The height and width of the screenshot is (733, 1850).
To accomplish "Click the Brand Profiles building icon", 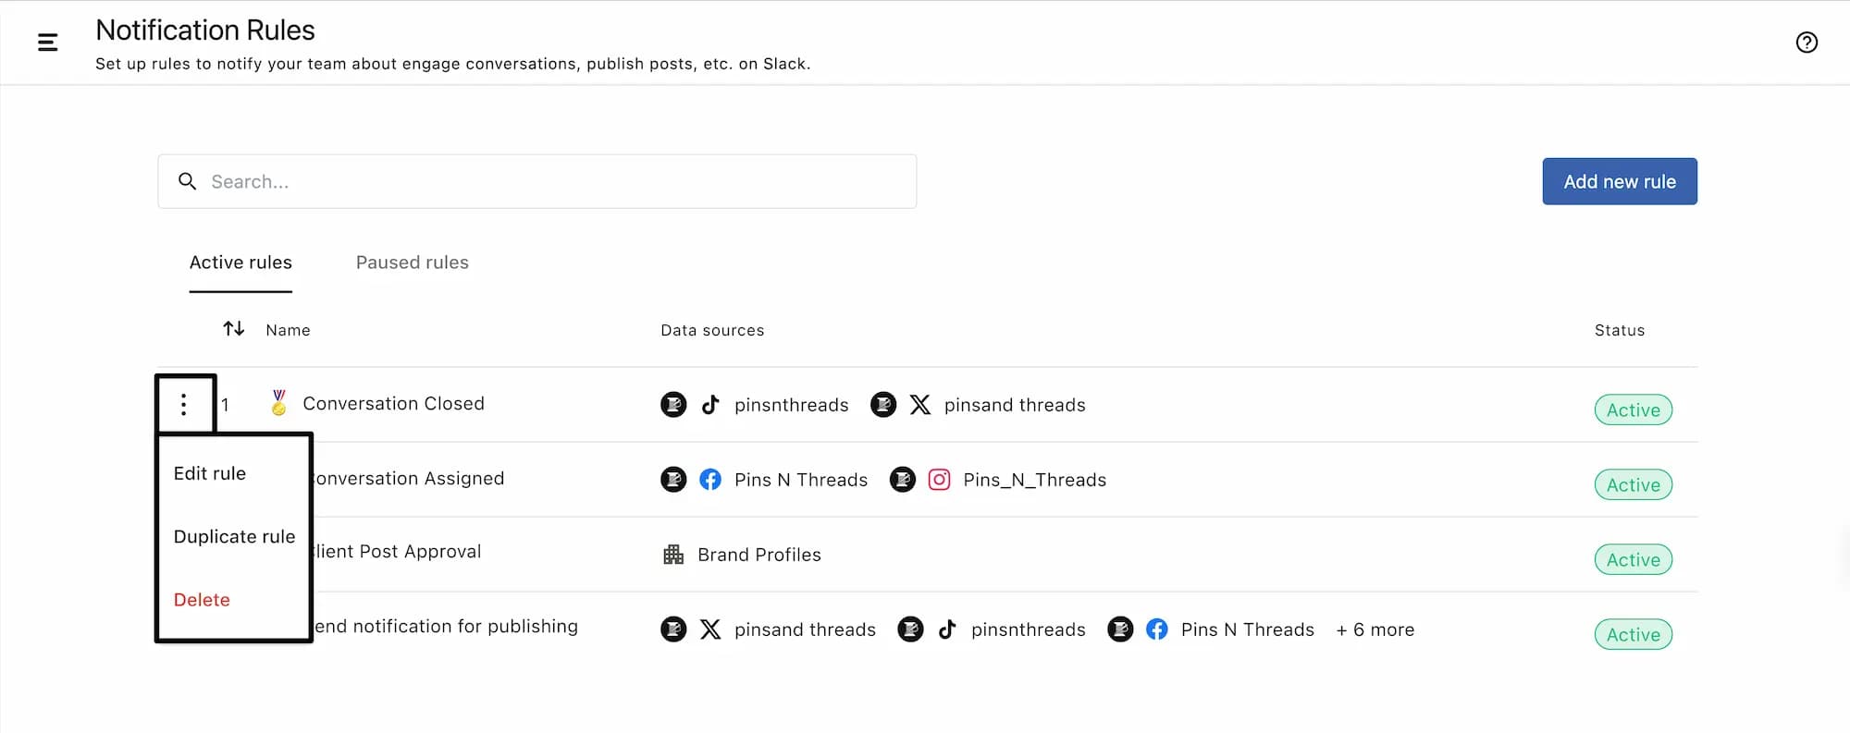I will tap(673, 555).
